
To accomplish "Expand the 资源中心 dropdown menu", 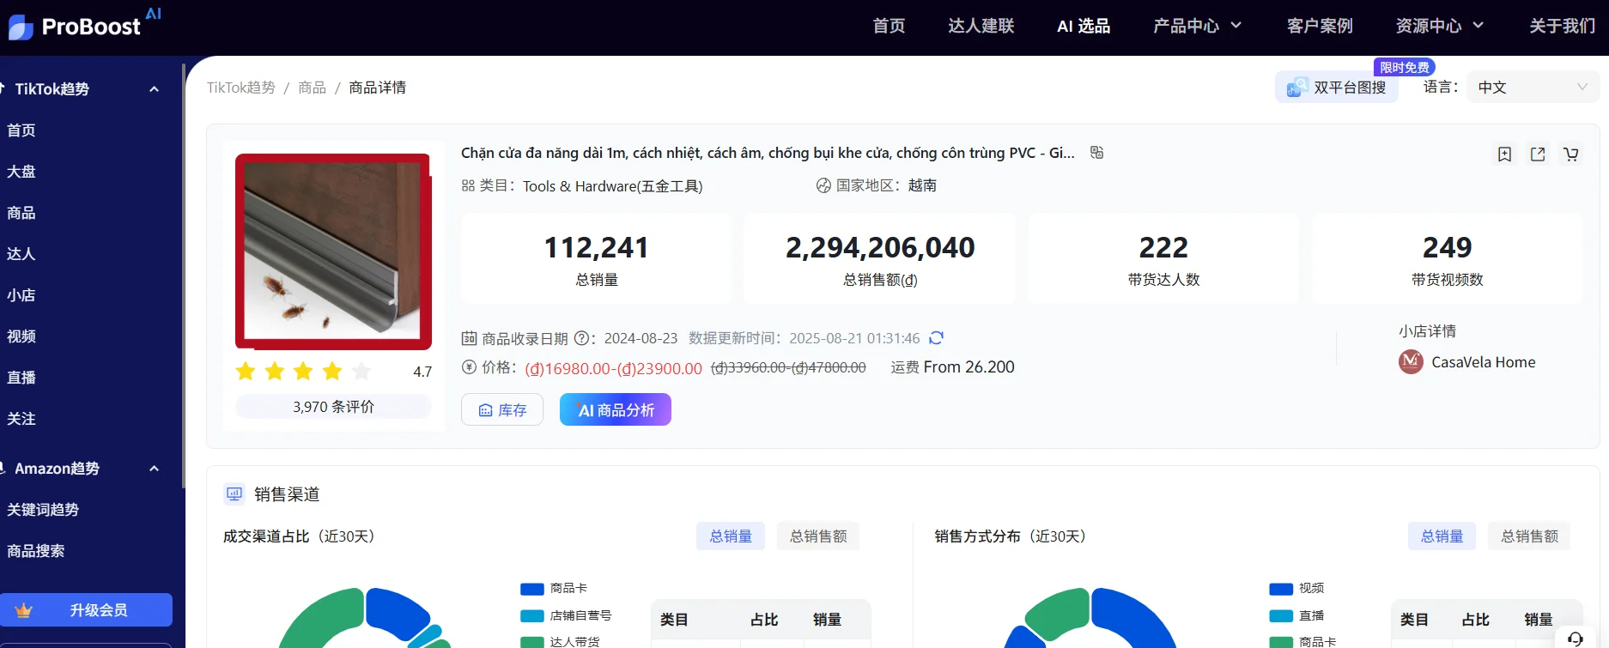I will coord(1440,26).
